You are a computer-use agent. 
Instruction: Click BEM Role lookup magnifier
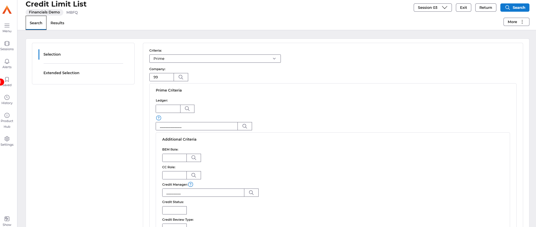click(x=194, y=158)
